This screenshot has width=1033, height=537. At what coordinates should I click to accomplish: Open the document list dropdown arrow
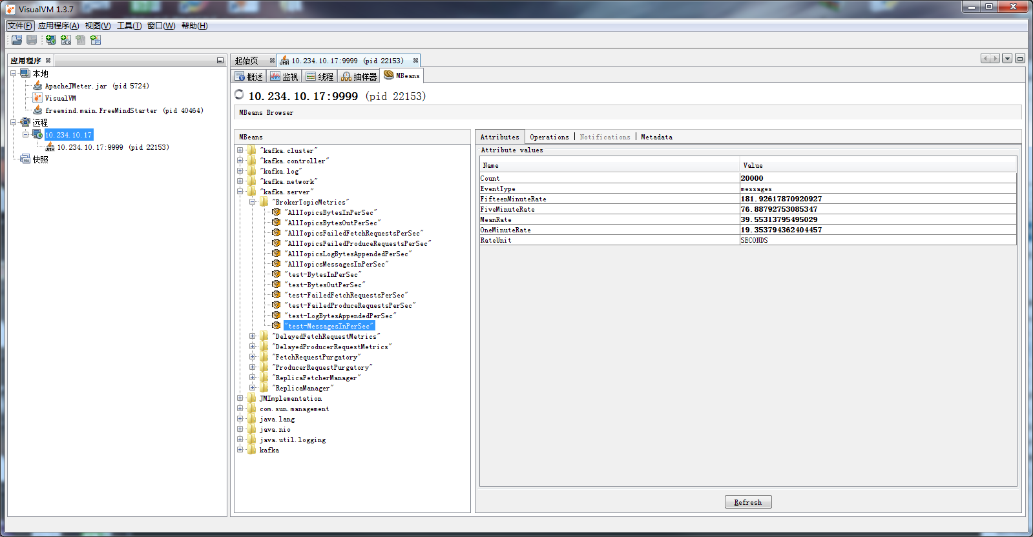pyautogui.click(x=1007, y=59)
